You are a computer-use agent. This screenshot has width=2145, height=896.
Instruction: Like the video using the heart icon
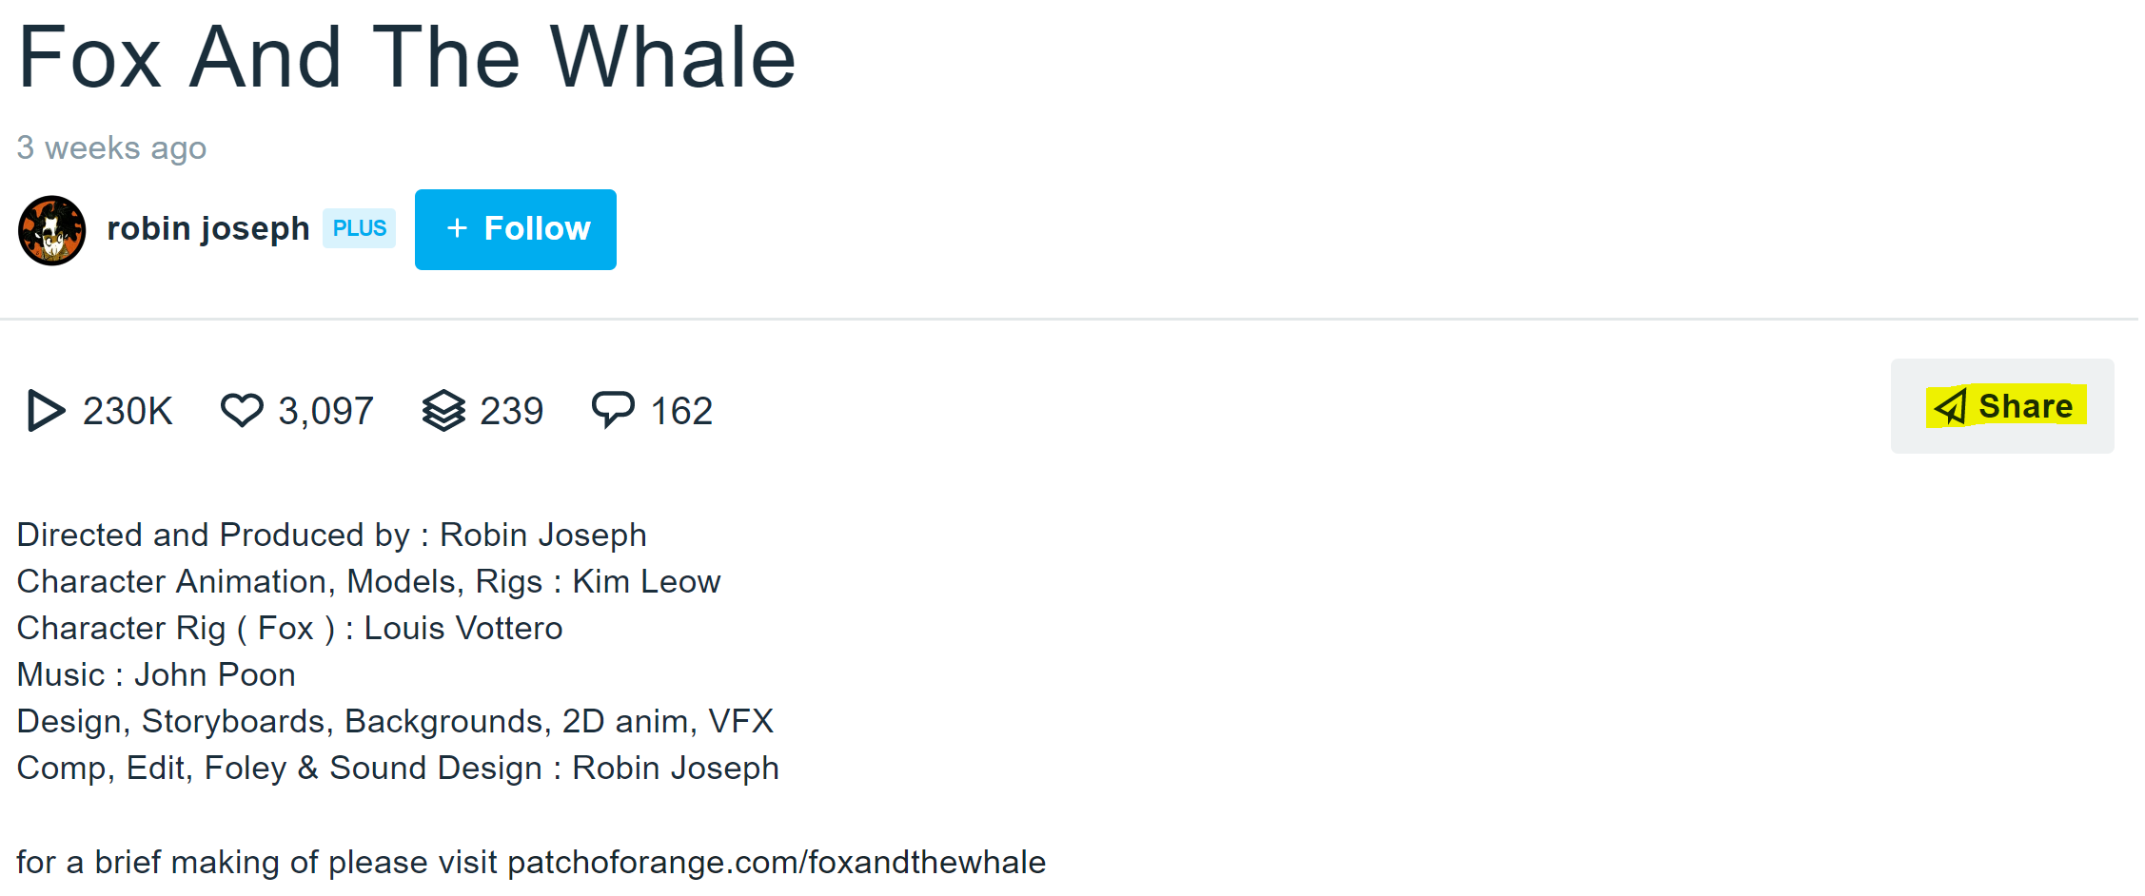(242, 411)
